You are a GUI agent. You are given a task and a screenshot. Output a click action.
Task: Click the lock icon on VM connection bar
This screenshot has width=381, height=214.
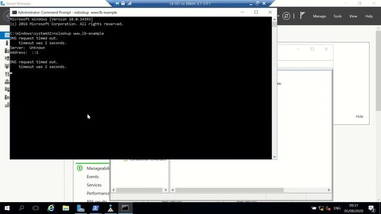point(123,4)
